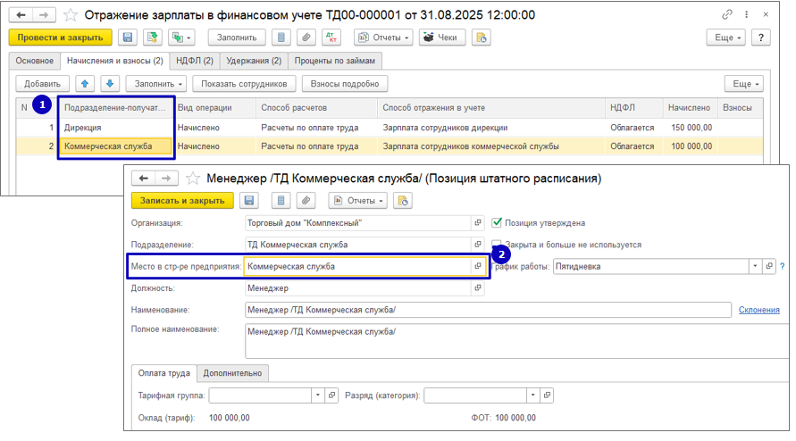Click the Склонения link
This screenshot has width=796, height=441.
758,310
